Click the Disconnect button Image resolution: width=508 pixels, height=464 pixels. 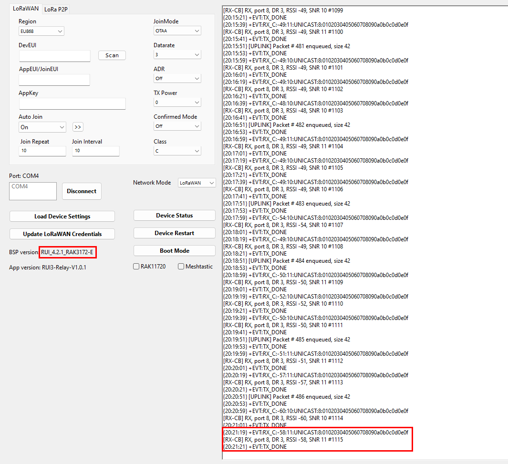tap(82, 191)
